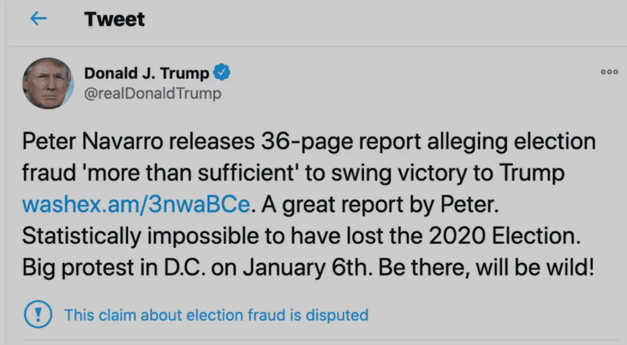Open Donald J. Trump's profile picture

tap(48, 83)
